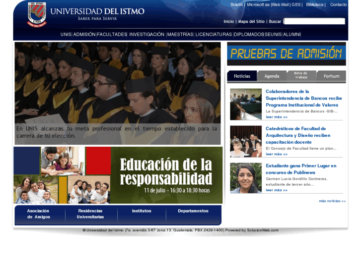Click the En UNIS alcanzas tu meta caption
Screen dimensions: 361x270
[x=117, y=132]
